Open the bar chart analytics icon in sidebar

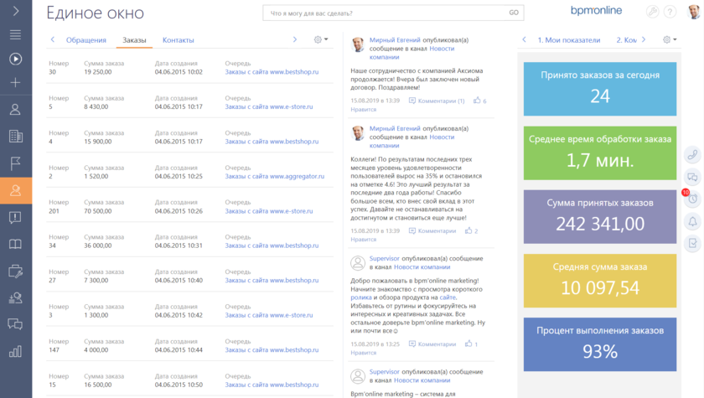[15, 351]
